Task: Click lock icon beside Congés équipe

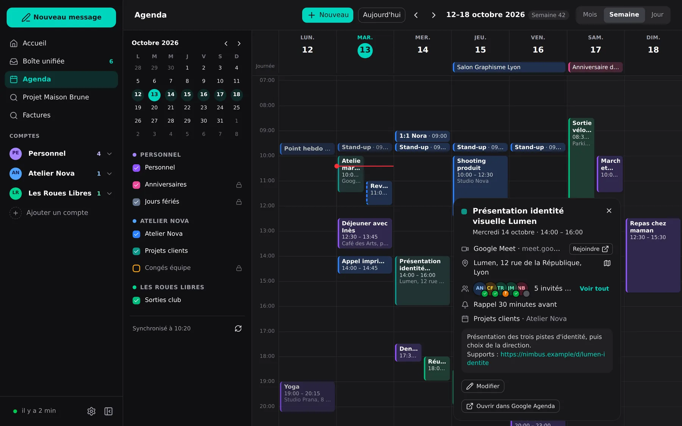Action: click(x=239, y=268)
